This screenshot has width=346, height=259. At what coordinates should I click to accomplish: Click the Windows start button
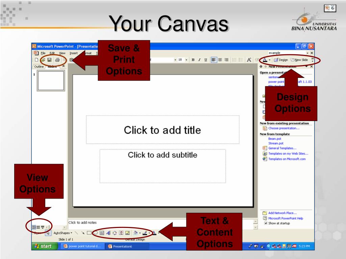click(x=44, y=246)
